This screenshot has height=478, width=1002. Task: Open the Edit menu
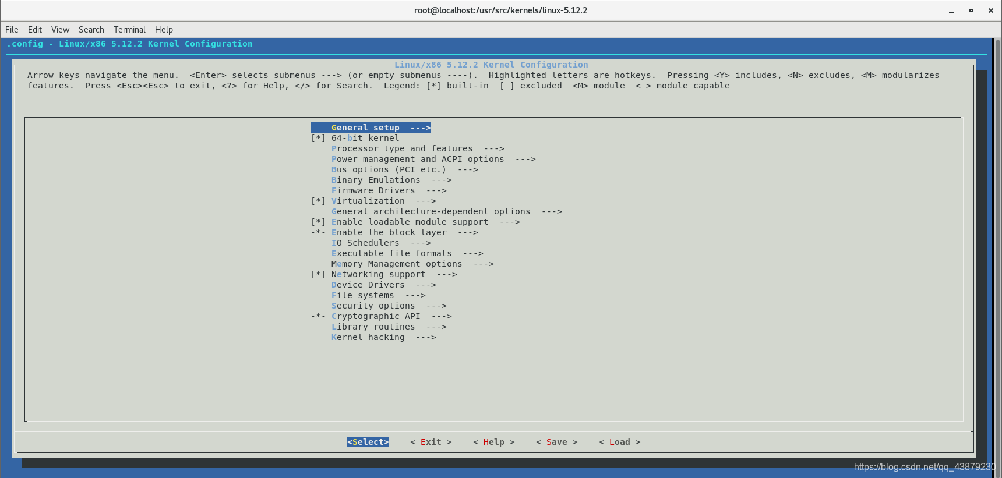point(35,30)
